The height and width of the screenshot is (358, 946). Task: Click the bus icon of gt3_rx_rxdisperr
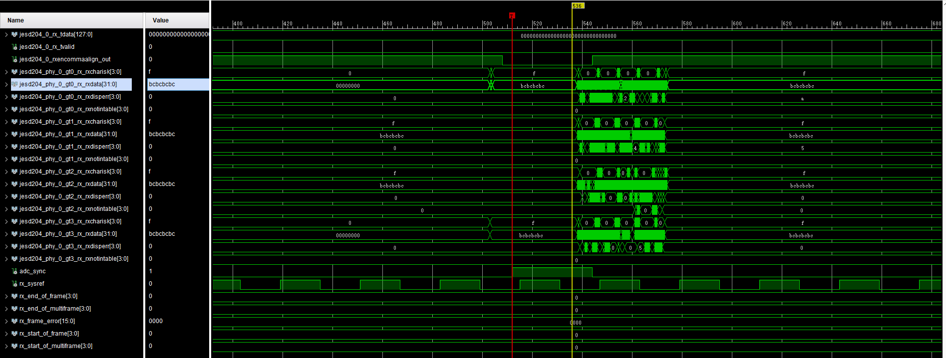tap(14, 246)
